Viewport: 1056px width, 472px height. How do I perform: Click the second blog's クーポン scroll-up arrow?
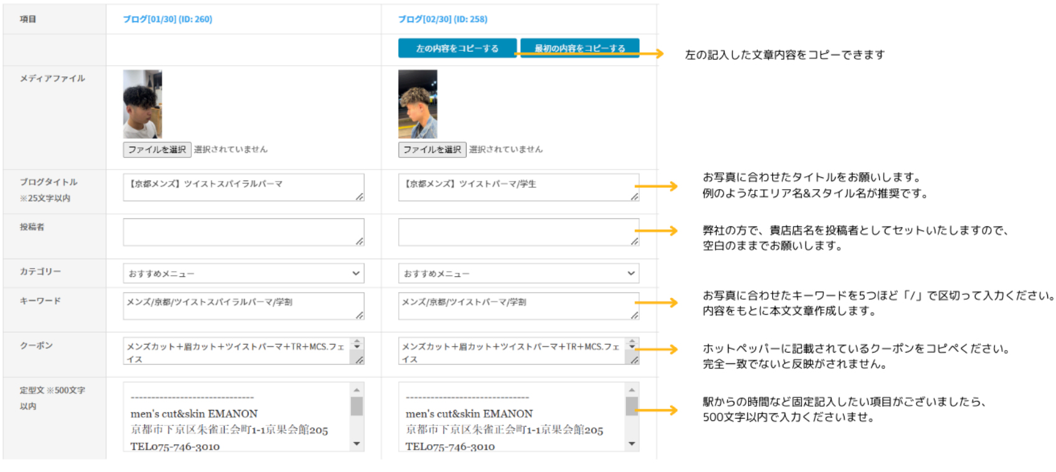click(x=632, y=341)
